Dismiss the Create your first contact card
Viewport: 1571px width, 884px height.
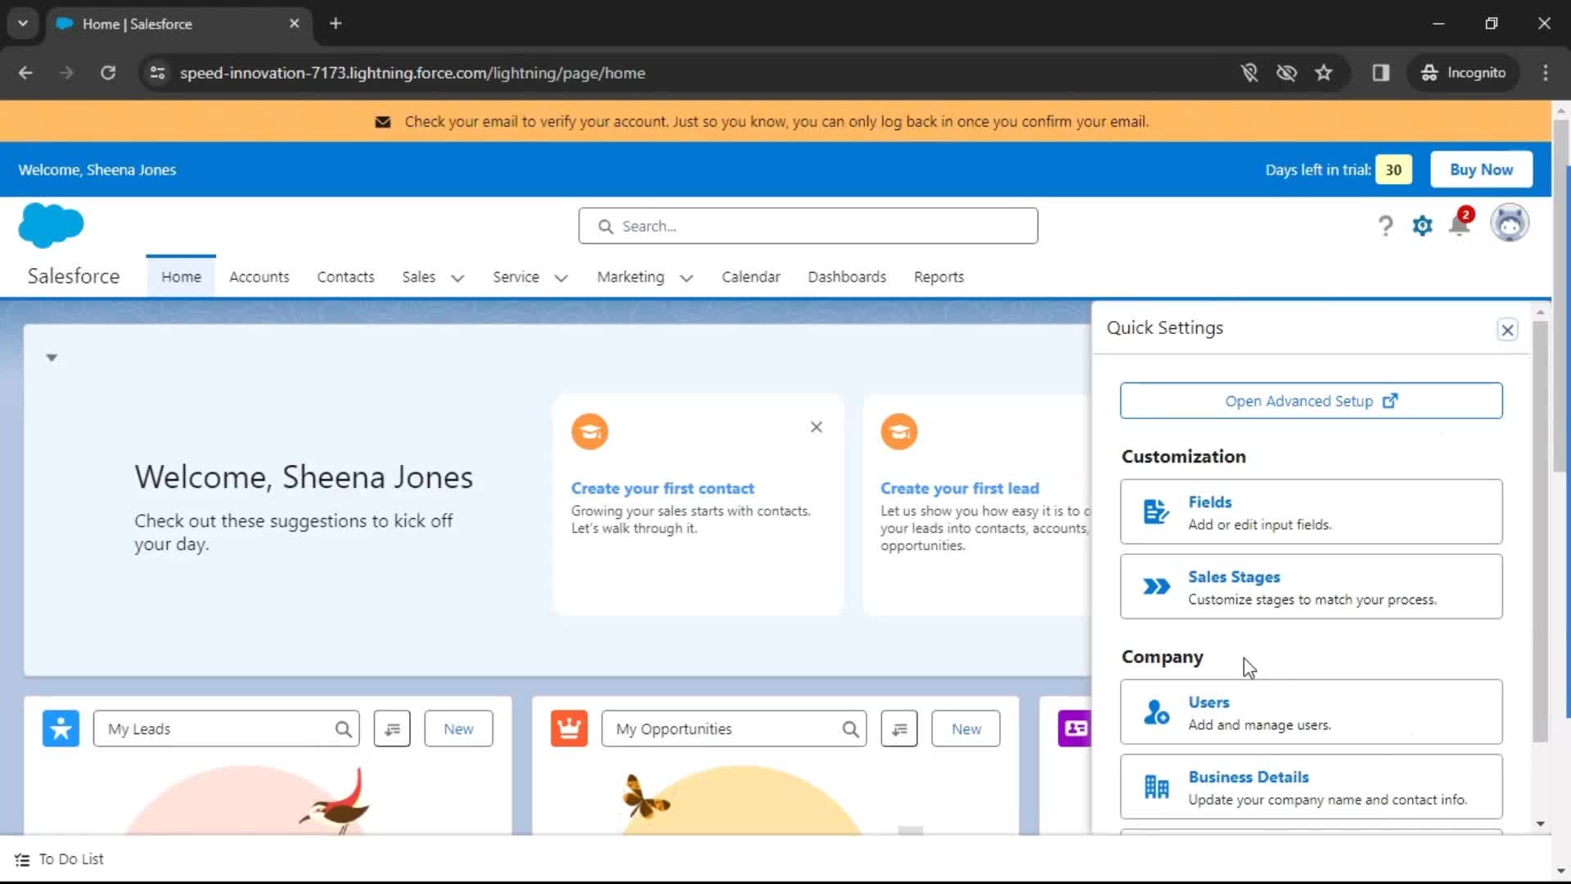(816, 427)
